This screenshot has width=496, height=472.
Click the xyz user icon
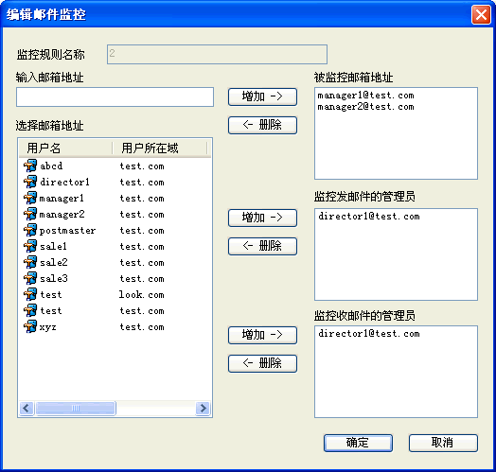[x=30, y=326]
